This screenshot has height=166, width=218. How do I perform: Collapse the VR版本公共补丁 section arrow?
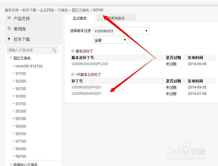pos(73,74)
